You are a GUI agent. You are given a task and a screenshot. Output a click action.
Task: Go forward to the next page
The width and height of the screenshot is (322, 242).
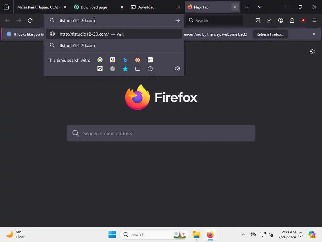19,20
